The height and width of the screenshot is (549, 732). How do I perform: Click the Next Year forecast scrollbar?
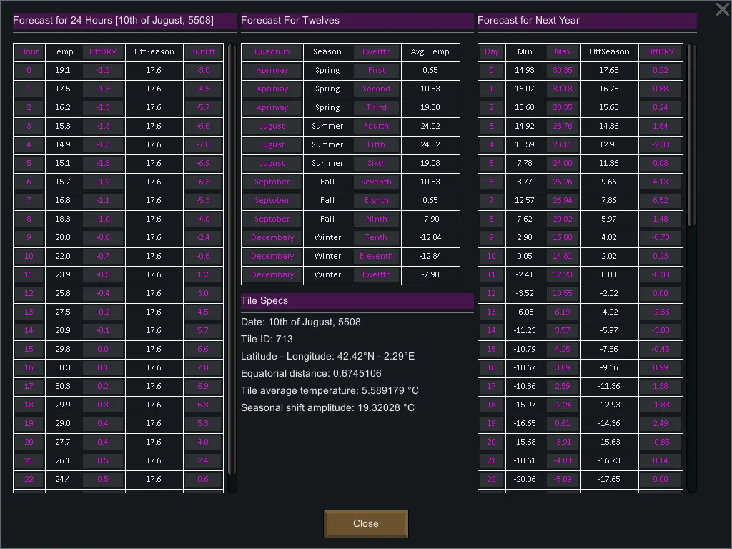pyautogui.click(x=691, y=136)
